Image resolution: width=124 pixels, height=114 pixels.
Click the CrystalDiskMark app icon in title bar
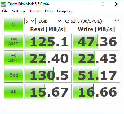click(3, 4)
